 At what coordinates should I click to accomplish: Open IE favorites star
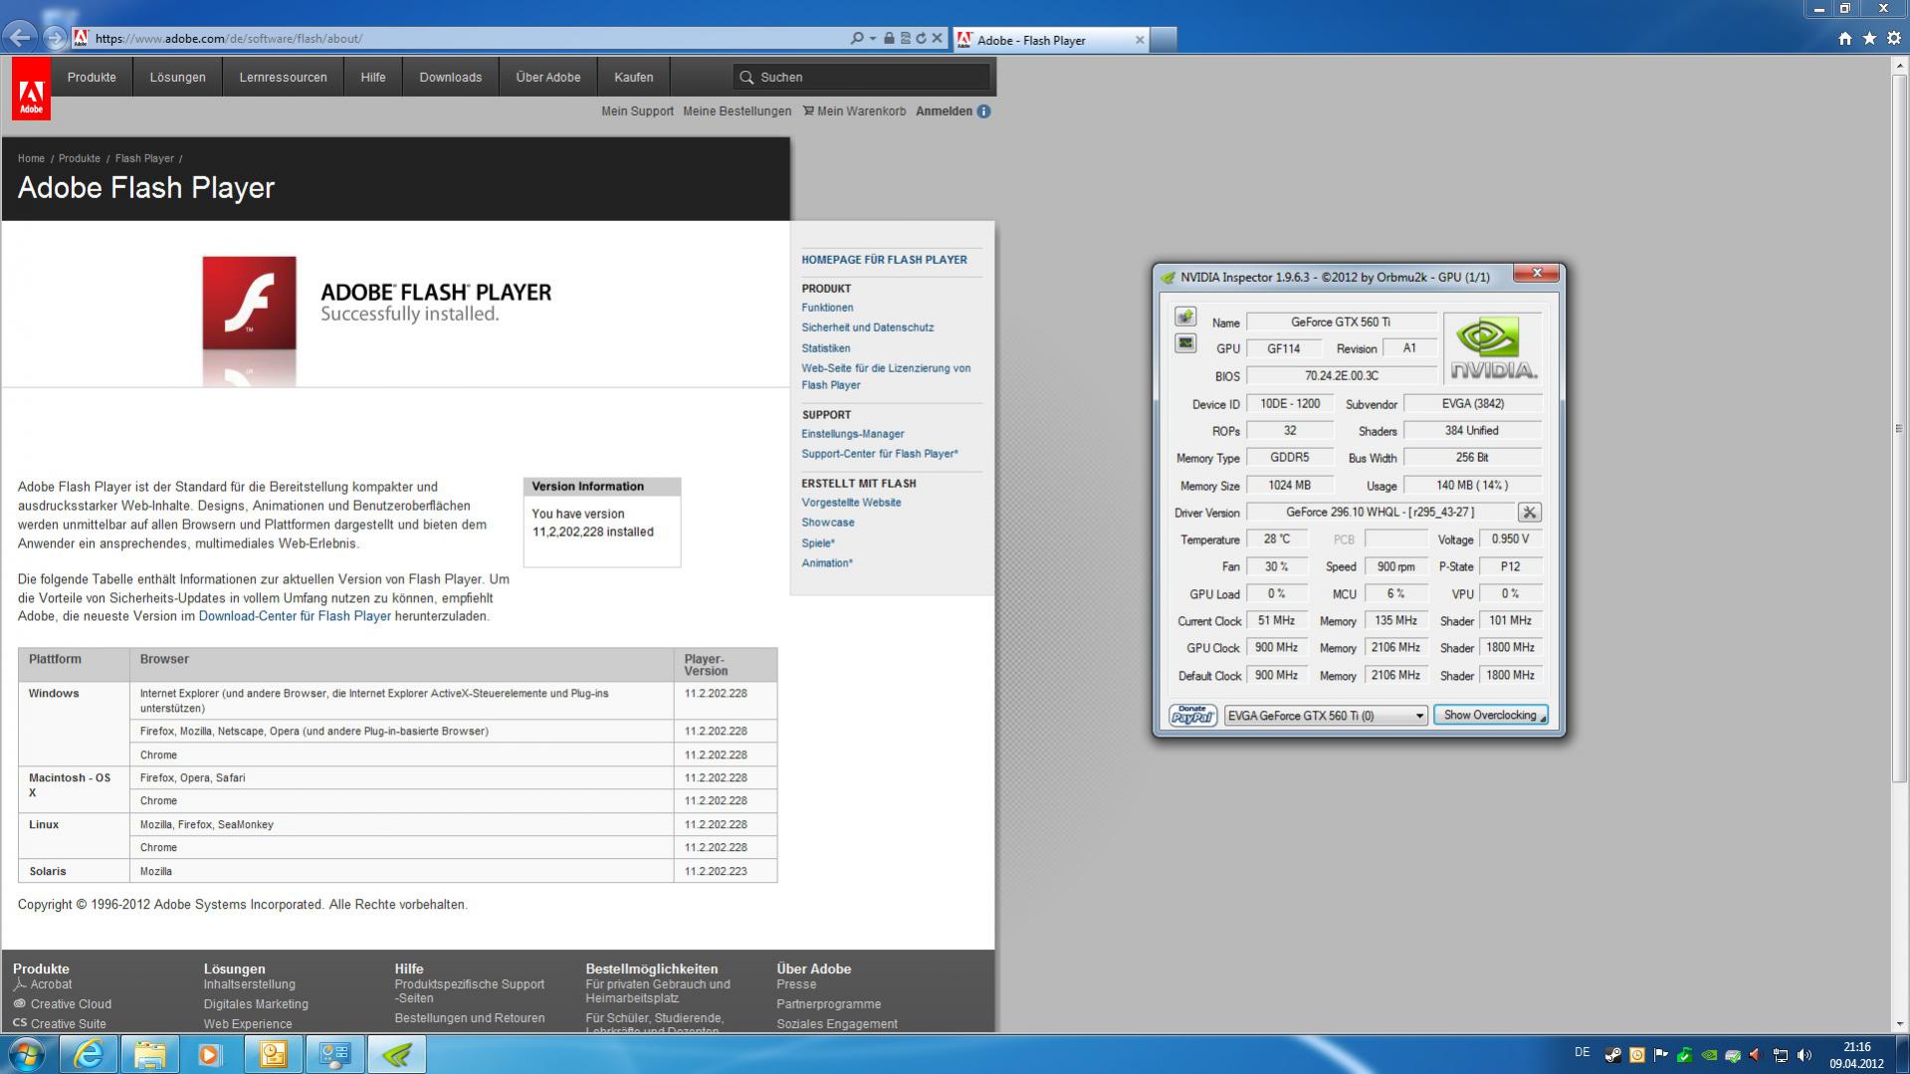click(1869, 38)
